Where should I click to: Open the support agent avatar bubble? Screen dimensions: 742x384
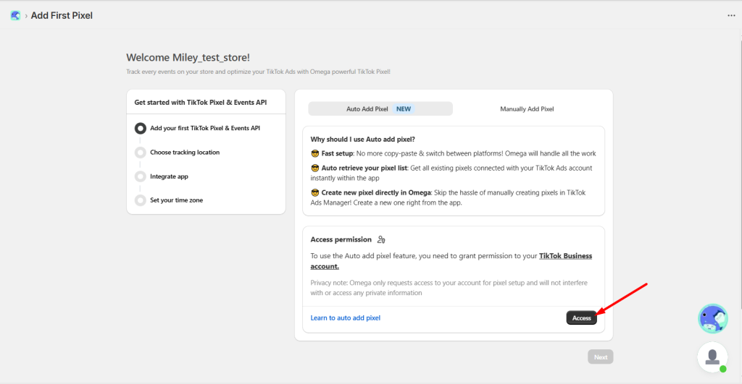coord(713,357)
